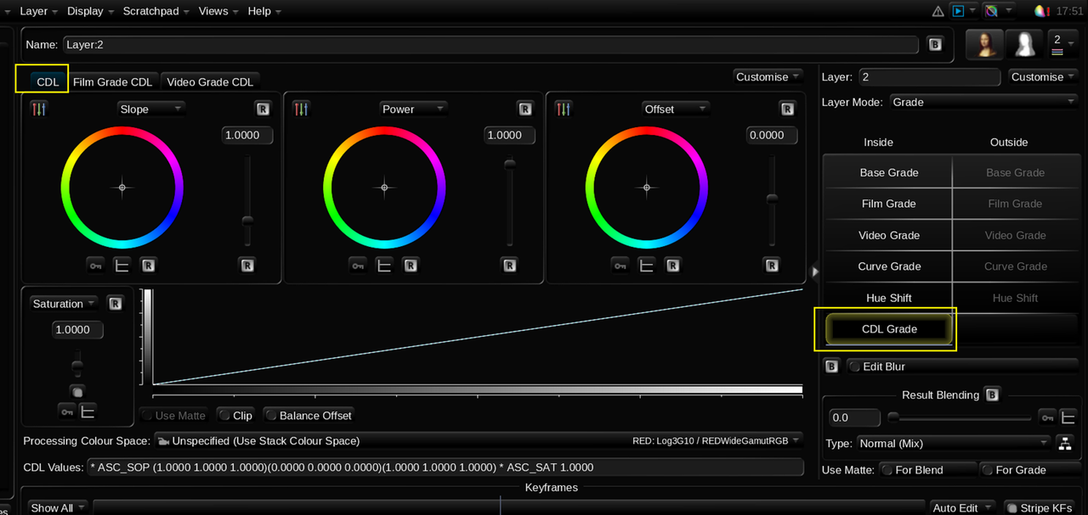Toggle Use Matte For Blend
This screenshot has width=1088, height=515.
pos(928,469)
